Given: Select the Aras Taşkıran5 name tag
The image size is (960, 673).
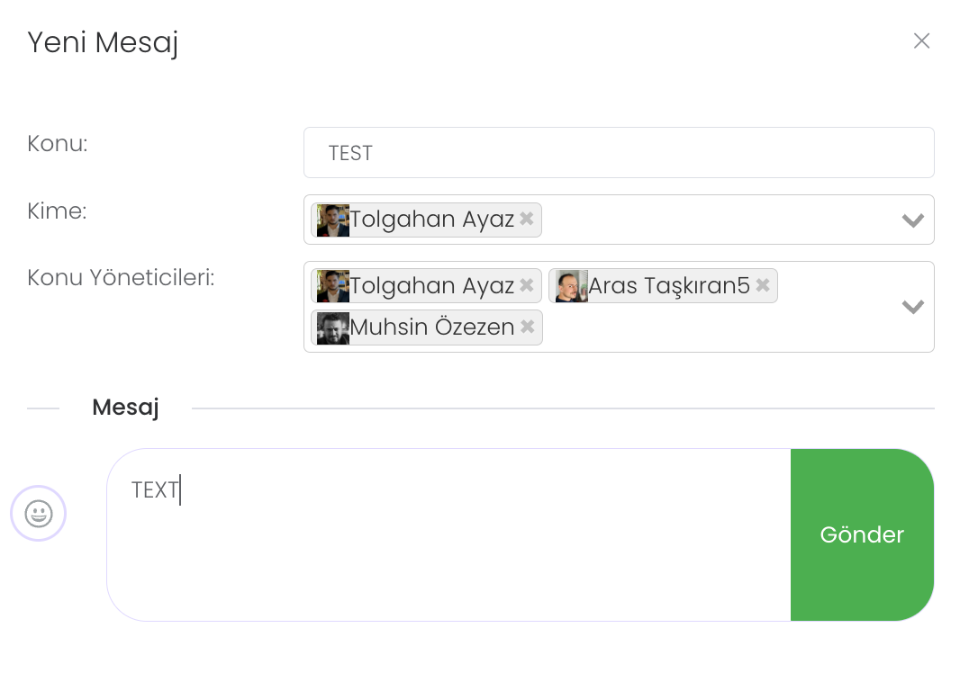Looking at the screenshot, I should [x=668, y=286].
